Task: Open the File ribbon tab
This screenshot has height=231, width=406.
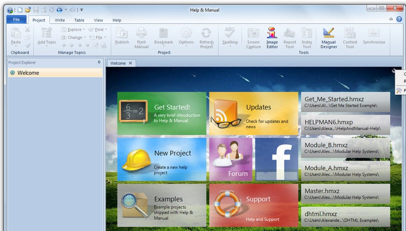Action: pyautogui.click(x=16, y=19)
